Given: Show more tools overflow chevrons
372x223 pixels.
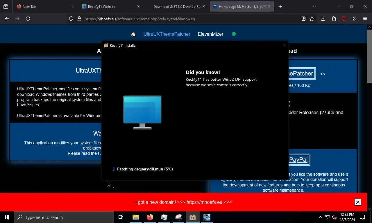Looking at the screenshot, I should (x=354, y=19).
